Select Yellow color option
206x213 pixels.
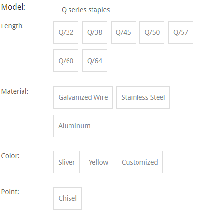tap(98, 162)
